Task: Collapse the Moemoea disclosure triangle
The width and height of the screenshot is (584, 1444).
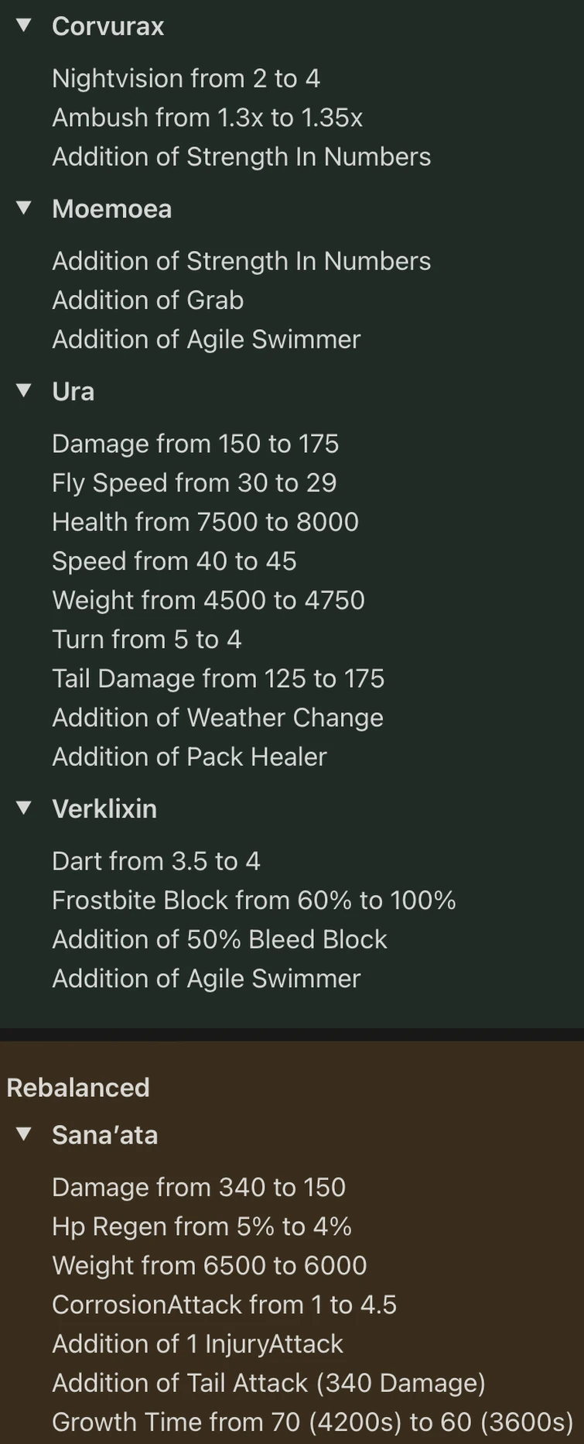Action: pos(24,208)
